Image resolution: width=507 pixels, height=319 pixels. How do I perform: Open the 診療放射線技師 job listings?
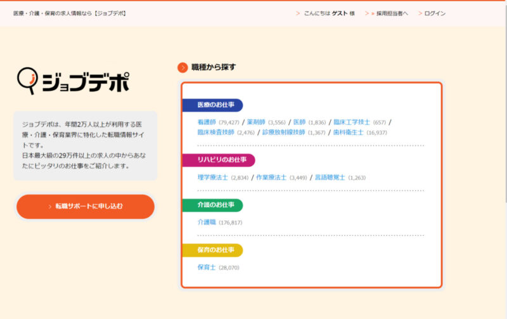pyautogui.click(x=283, y=132)
